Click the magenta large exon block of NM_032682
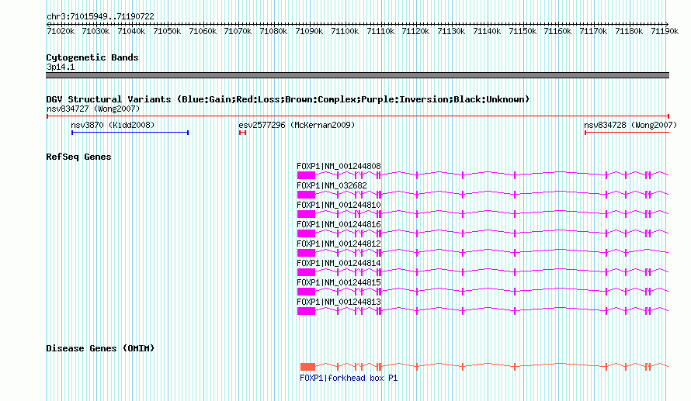Image resolution: width=691 pixels, height=401 pixels. [306, 195]
